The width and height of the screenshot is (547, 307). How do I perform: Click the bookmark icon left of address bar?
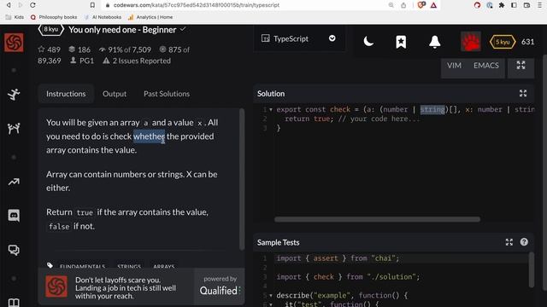[x=92, y=5]
